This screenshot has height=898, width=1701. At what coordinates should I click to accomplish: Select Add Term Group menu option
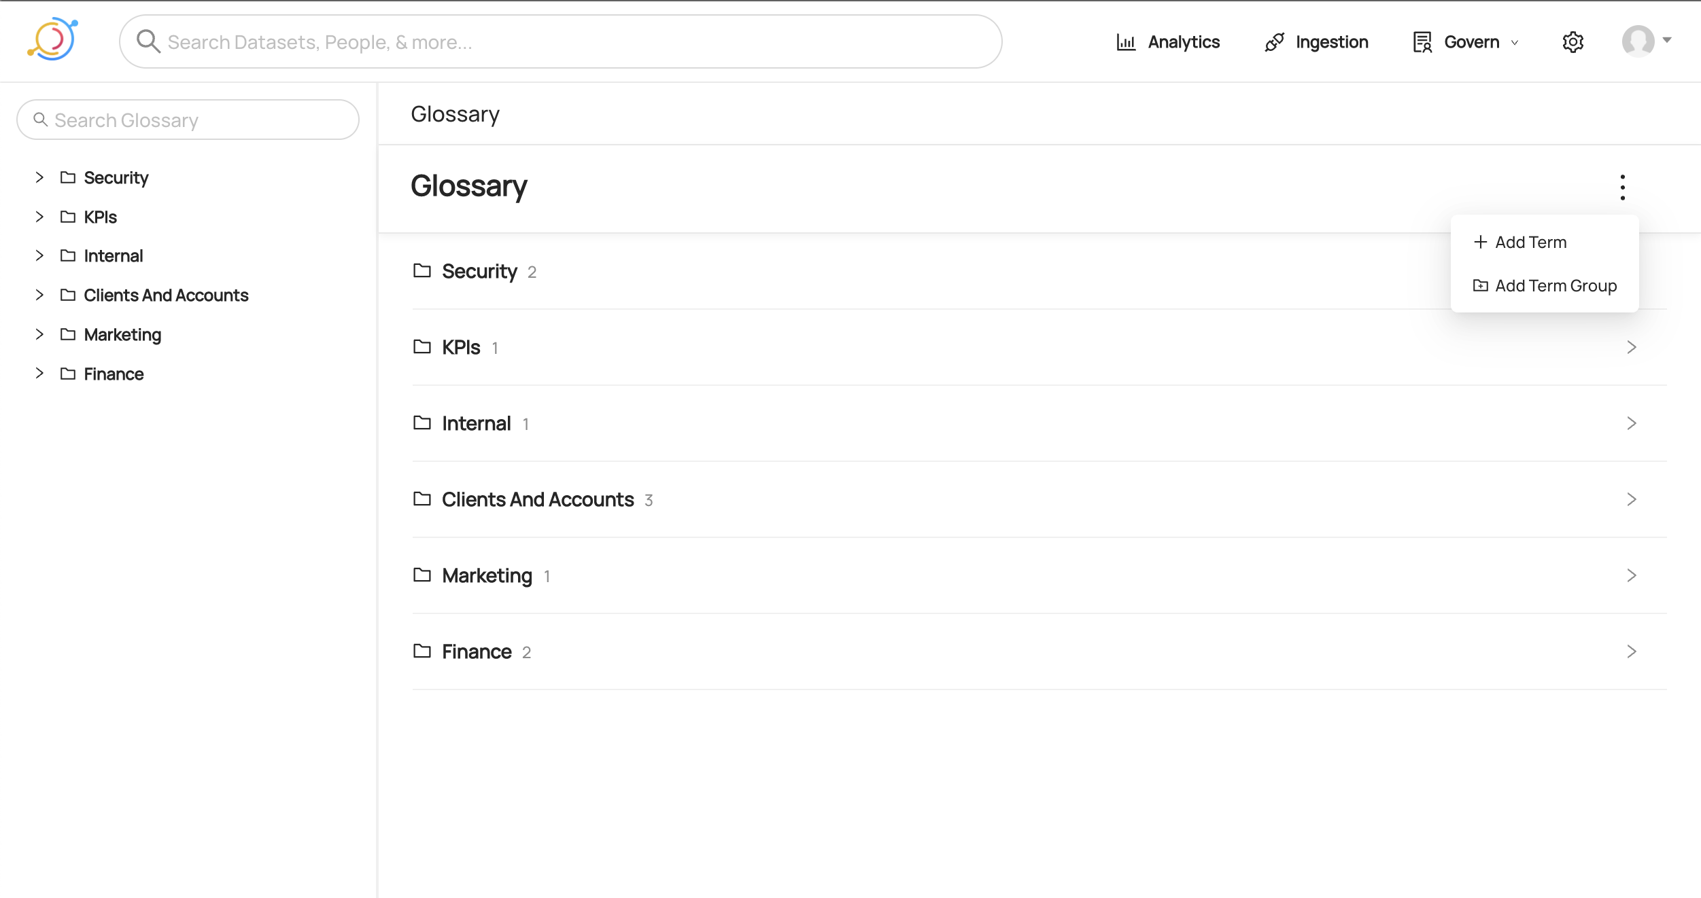(1555, 286)
